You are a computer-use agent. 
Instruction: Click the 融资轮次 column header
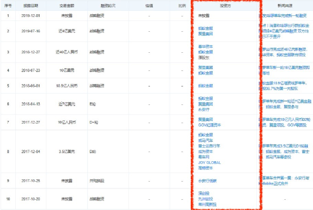(x=108, y=6)
